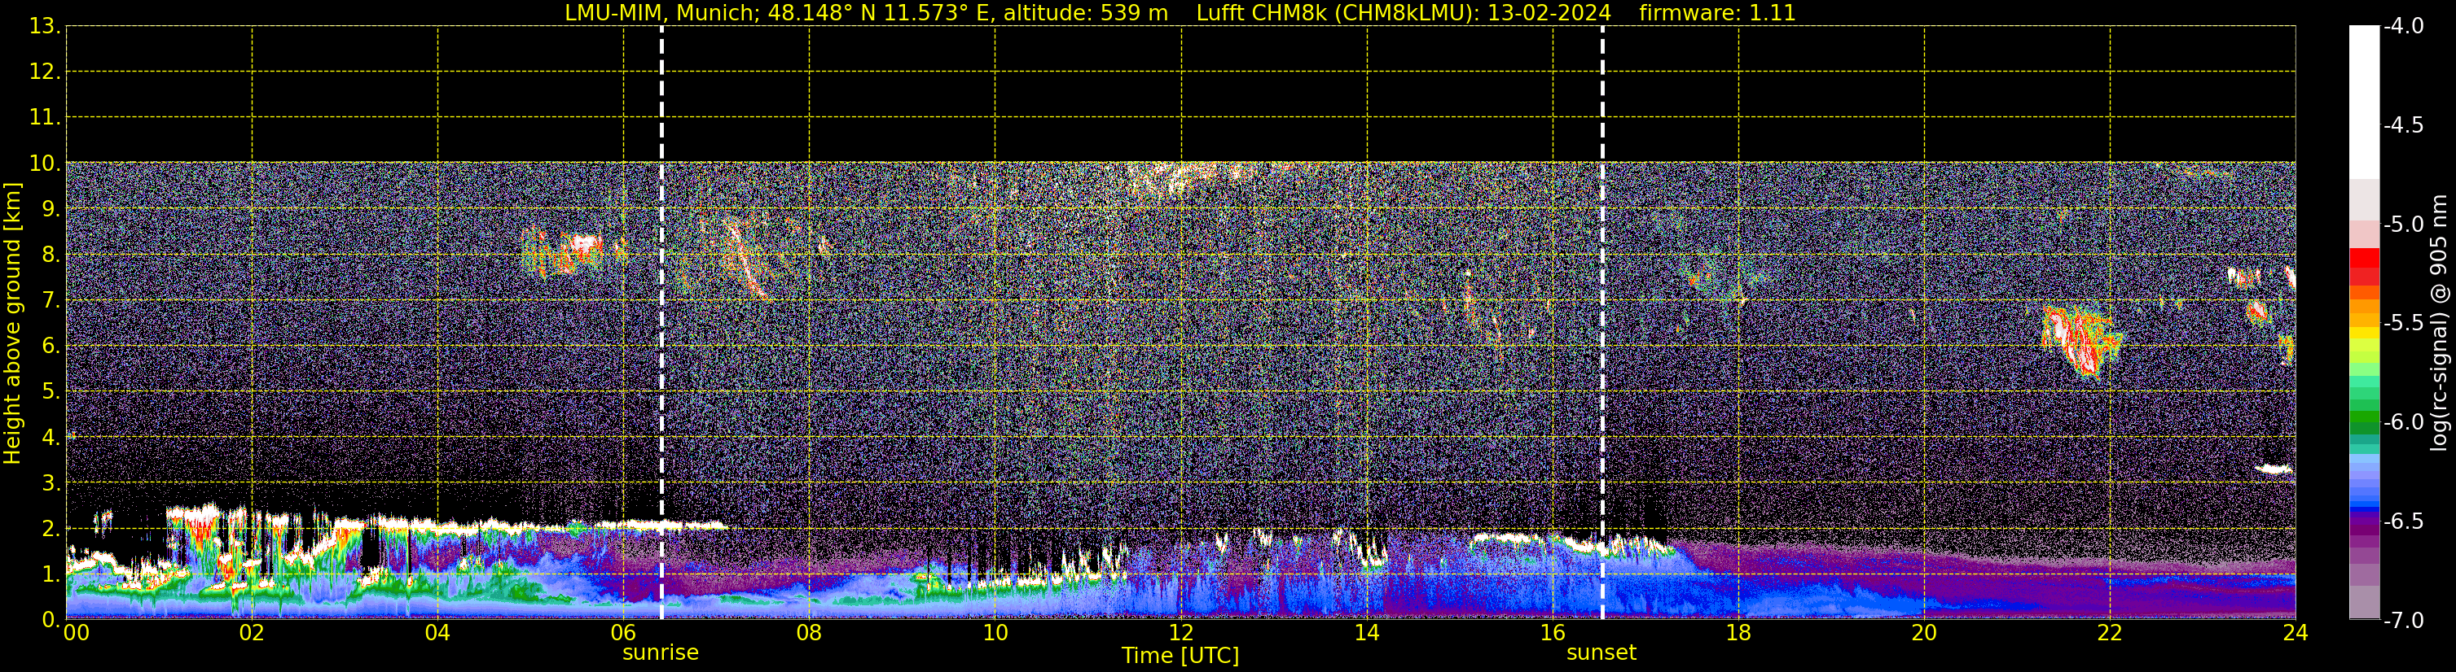Click the '-6.5' colorbar tick label
2456x672 pixels.
point(2402,521)
